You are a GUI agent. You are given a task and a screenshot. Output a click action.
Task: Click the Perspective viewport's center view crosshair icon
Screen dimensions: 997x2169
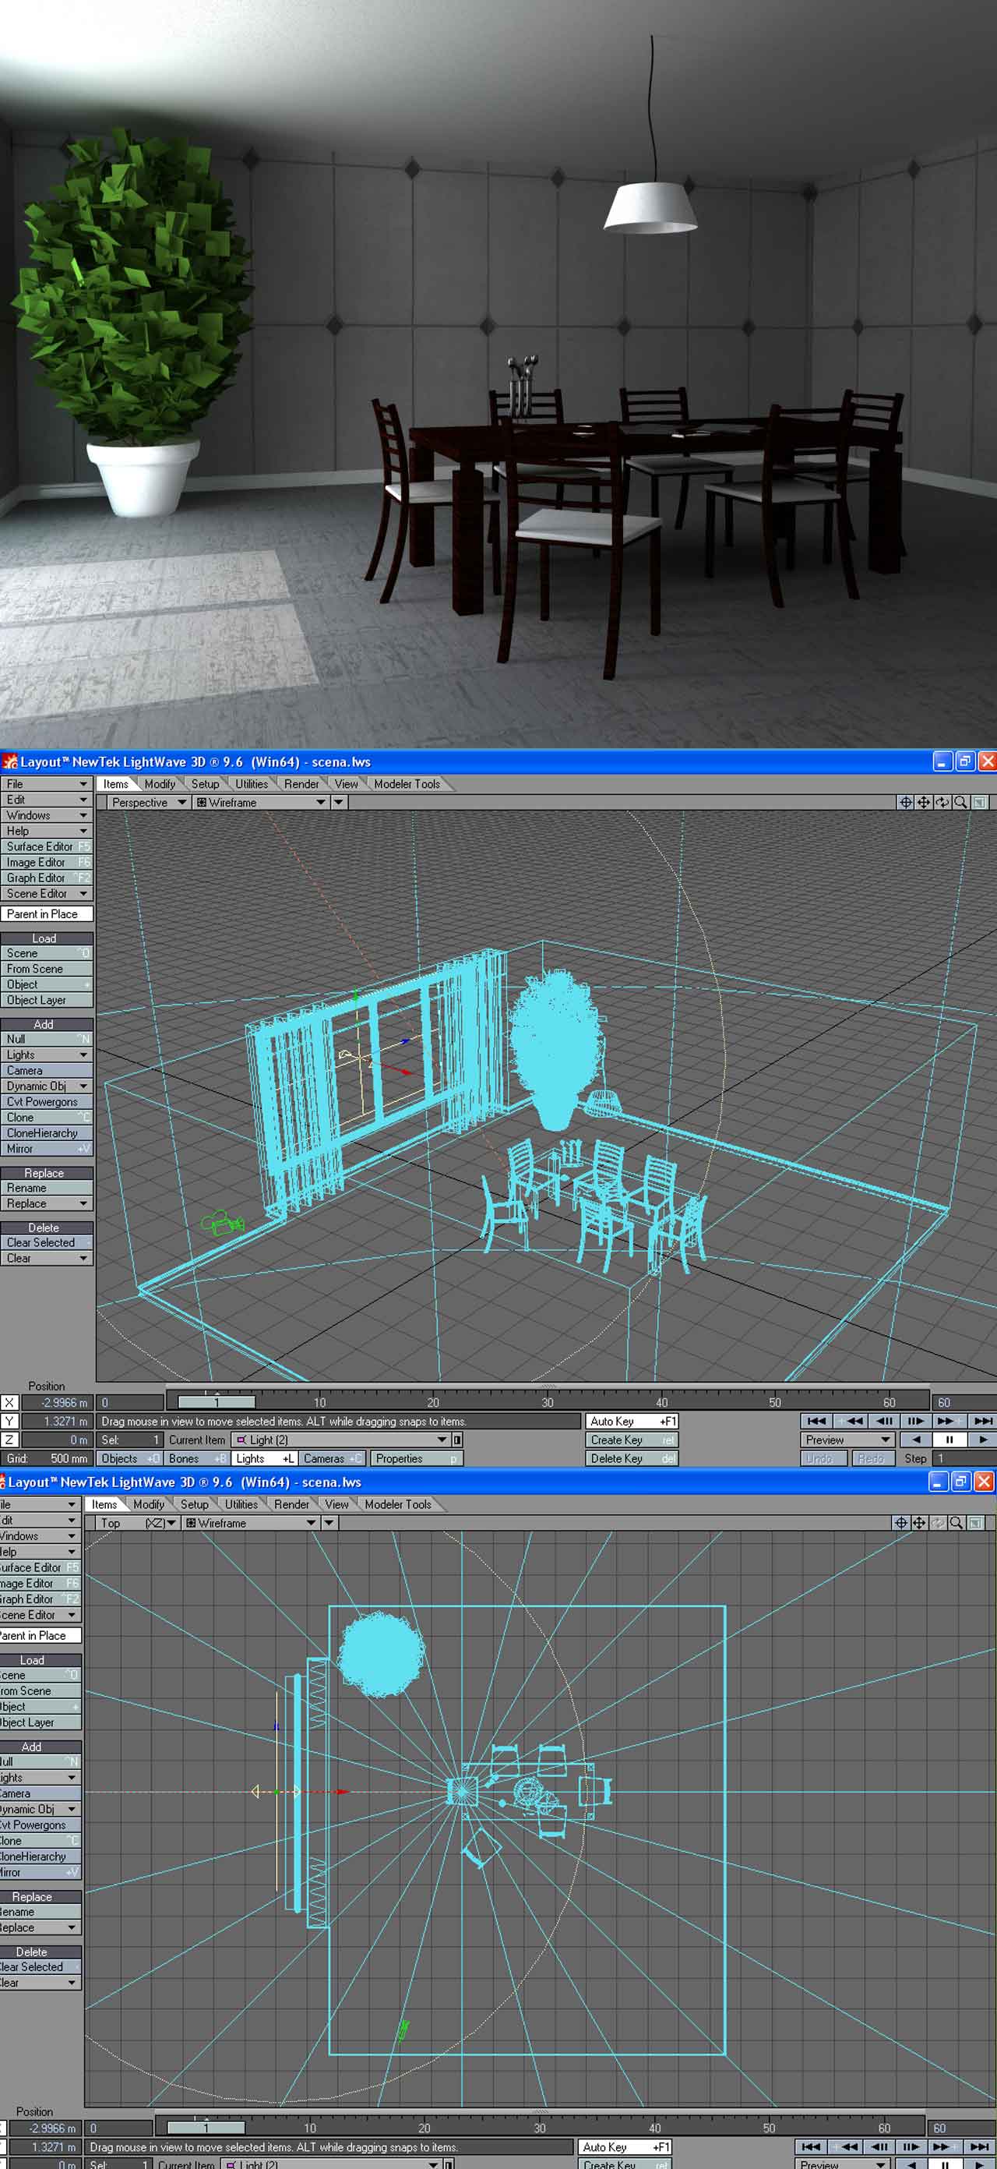[x=905, y=803]
